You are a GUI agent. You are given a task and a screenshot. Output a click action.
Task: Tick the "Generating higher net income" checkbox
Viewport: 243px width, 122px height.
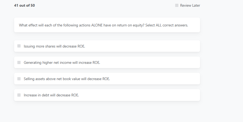coord(19,62)
